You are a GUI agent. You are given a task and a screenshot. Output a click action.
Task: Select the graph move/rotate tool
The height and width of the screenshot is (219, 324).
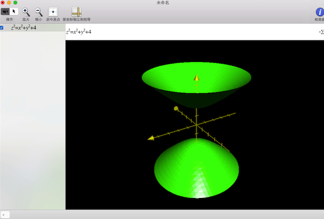pyautogui.click(x=5, y=11)
